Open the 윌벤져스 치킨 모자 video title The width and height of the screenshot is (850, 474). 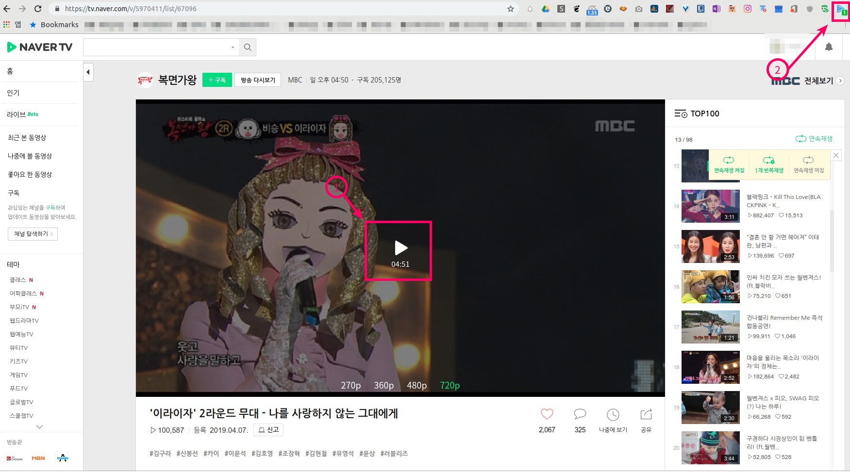click(x=783, y=281)
